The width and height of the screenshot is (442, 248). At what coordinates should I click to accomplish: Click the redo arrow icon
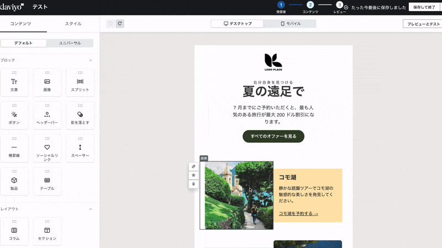coord(120,24)
